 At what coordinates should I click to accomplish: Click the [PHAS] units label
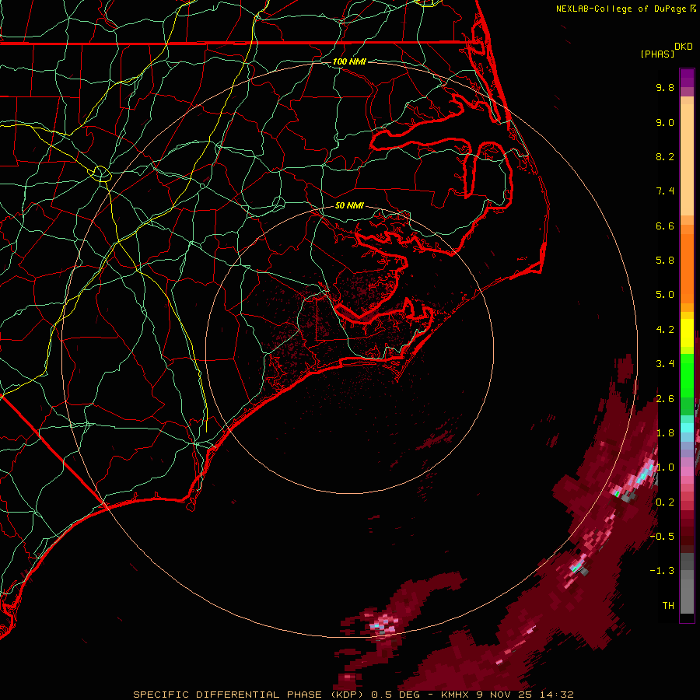click(657, 54)
